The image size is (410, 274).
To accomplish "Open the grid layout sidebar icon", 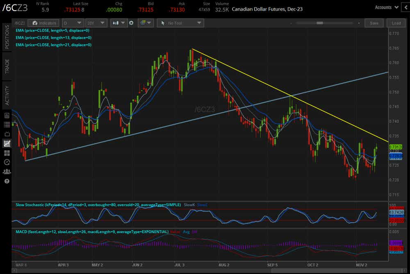I will (x=7, y=153).
